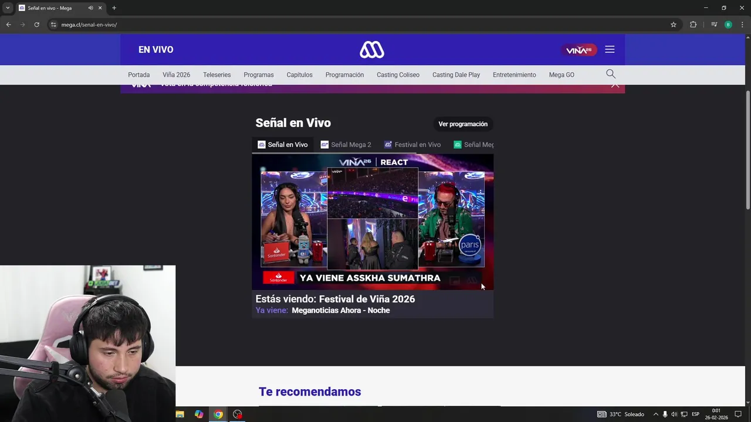751x422 pixels.
Task: Open Mega GO navigation link
Action: click(561, 75)
